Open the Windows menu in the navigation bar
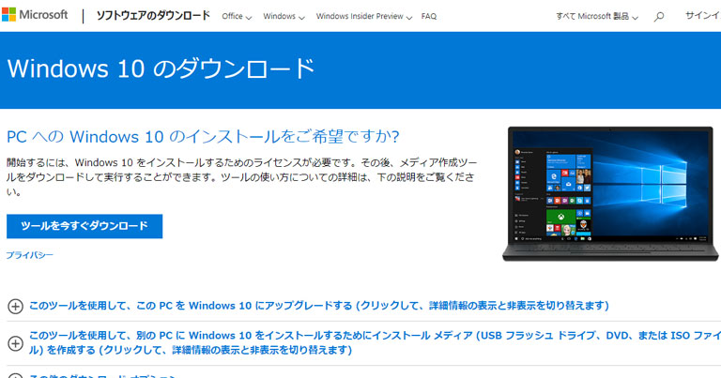The image size is (721, 378). [x=283, y=17]
